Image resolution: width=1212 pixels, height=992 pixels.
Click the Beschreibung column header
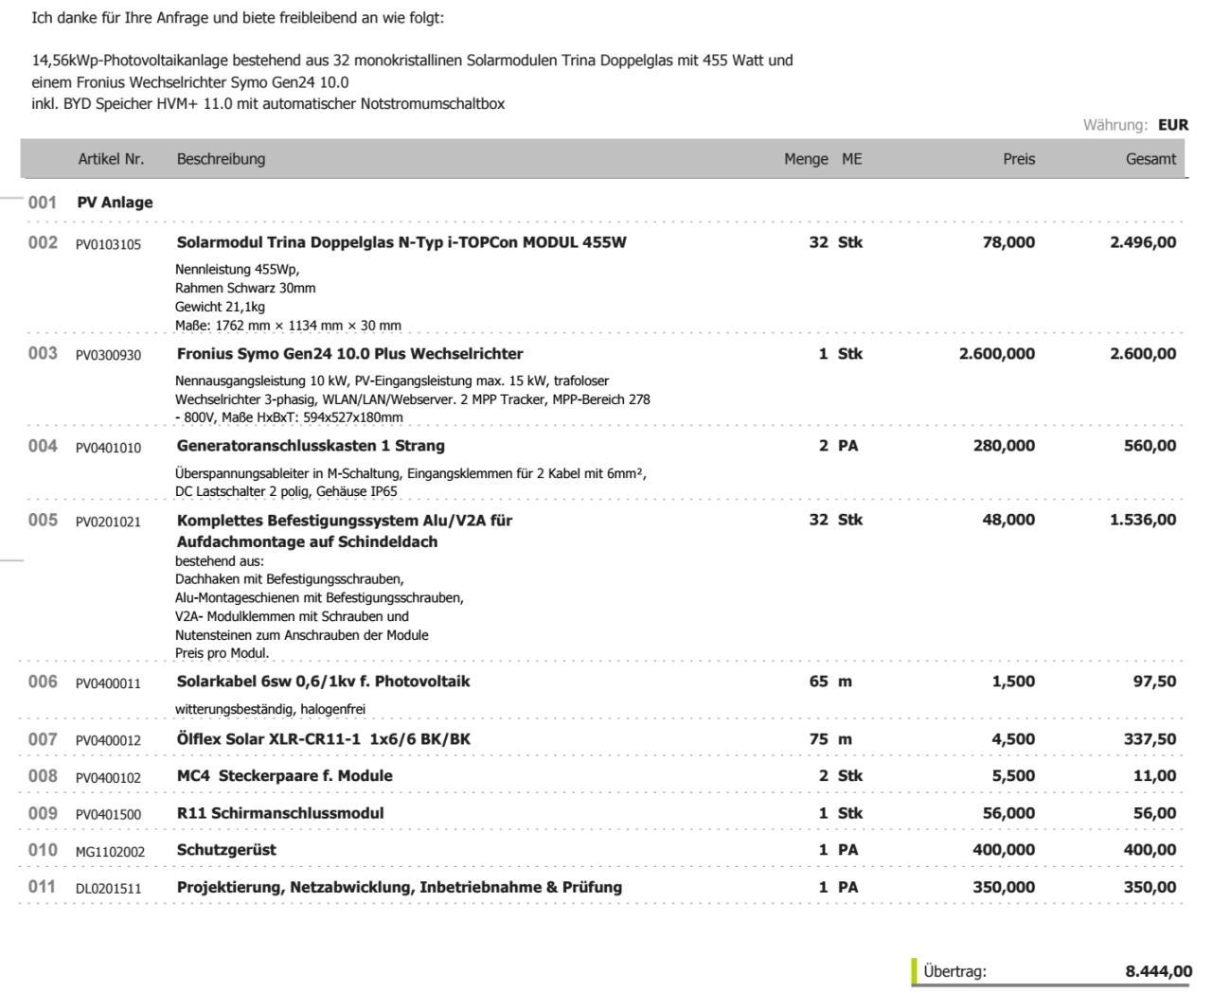[x=221, y=159]
